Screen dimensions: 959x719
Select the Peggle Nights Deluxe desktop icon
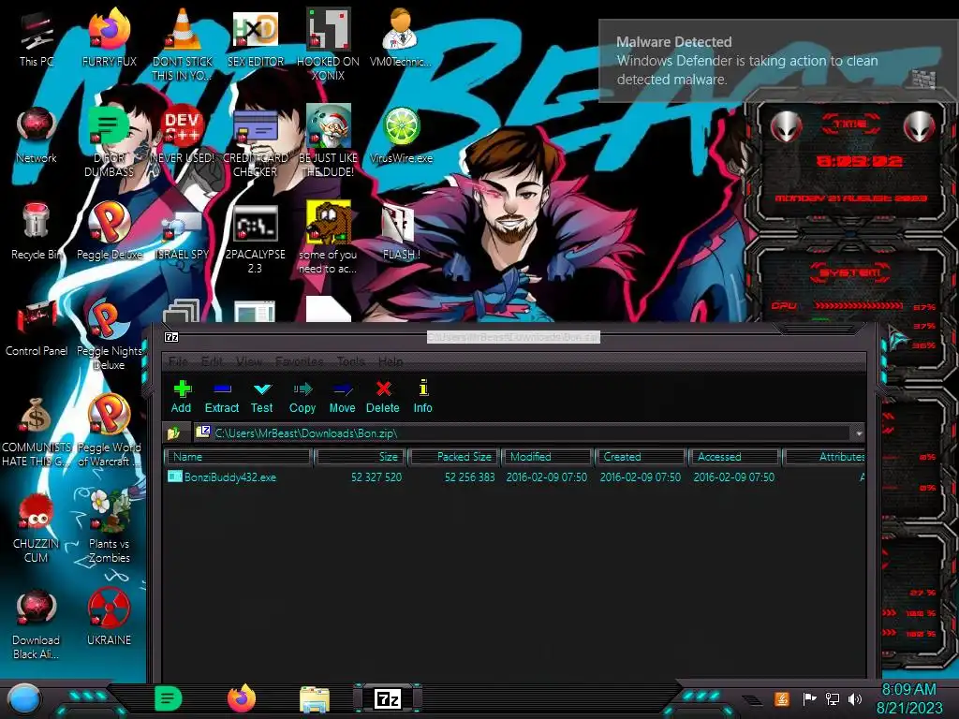point(109,335)
